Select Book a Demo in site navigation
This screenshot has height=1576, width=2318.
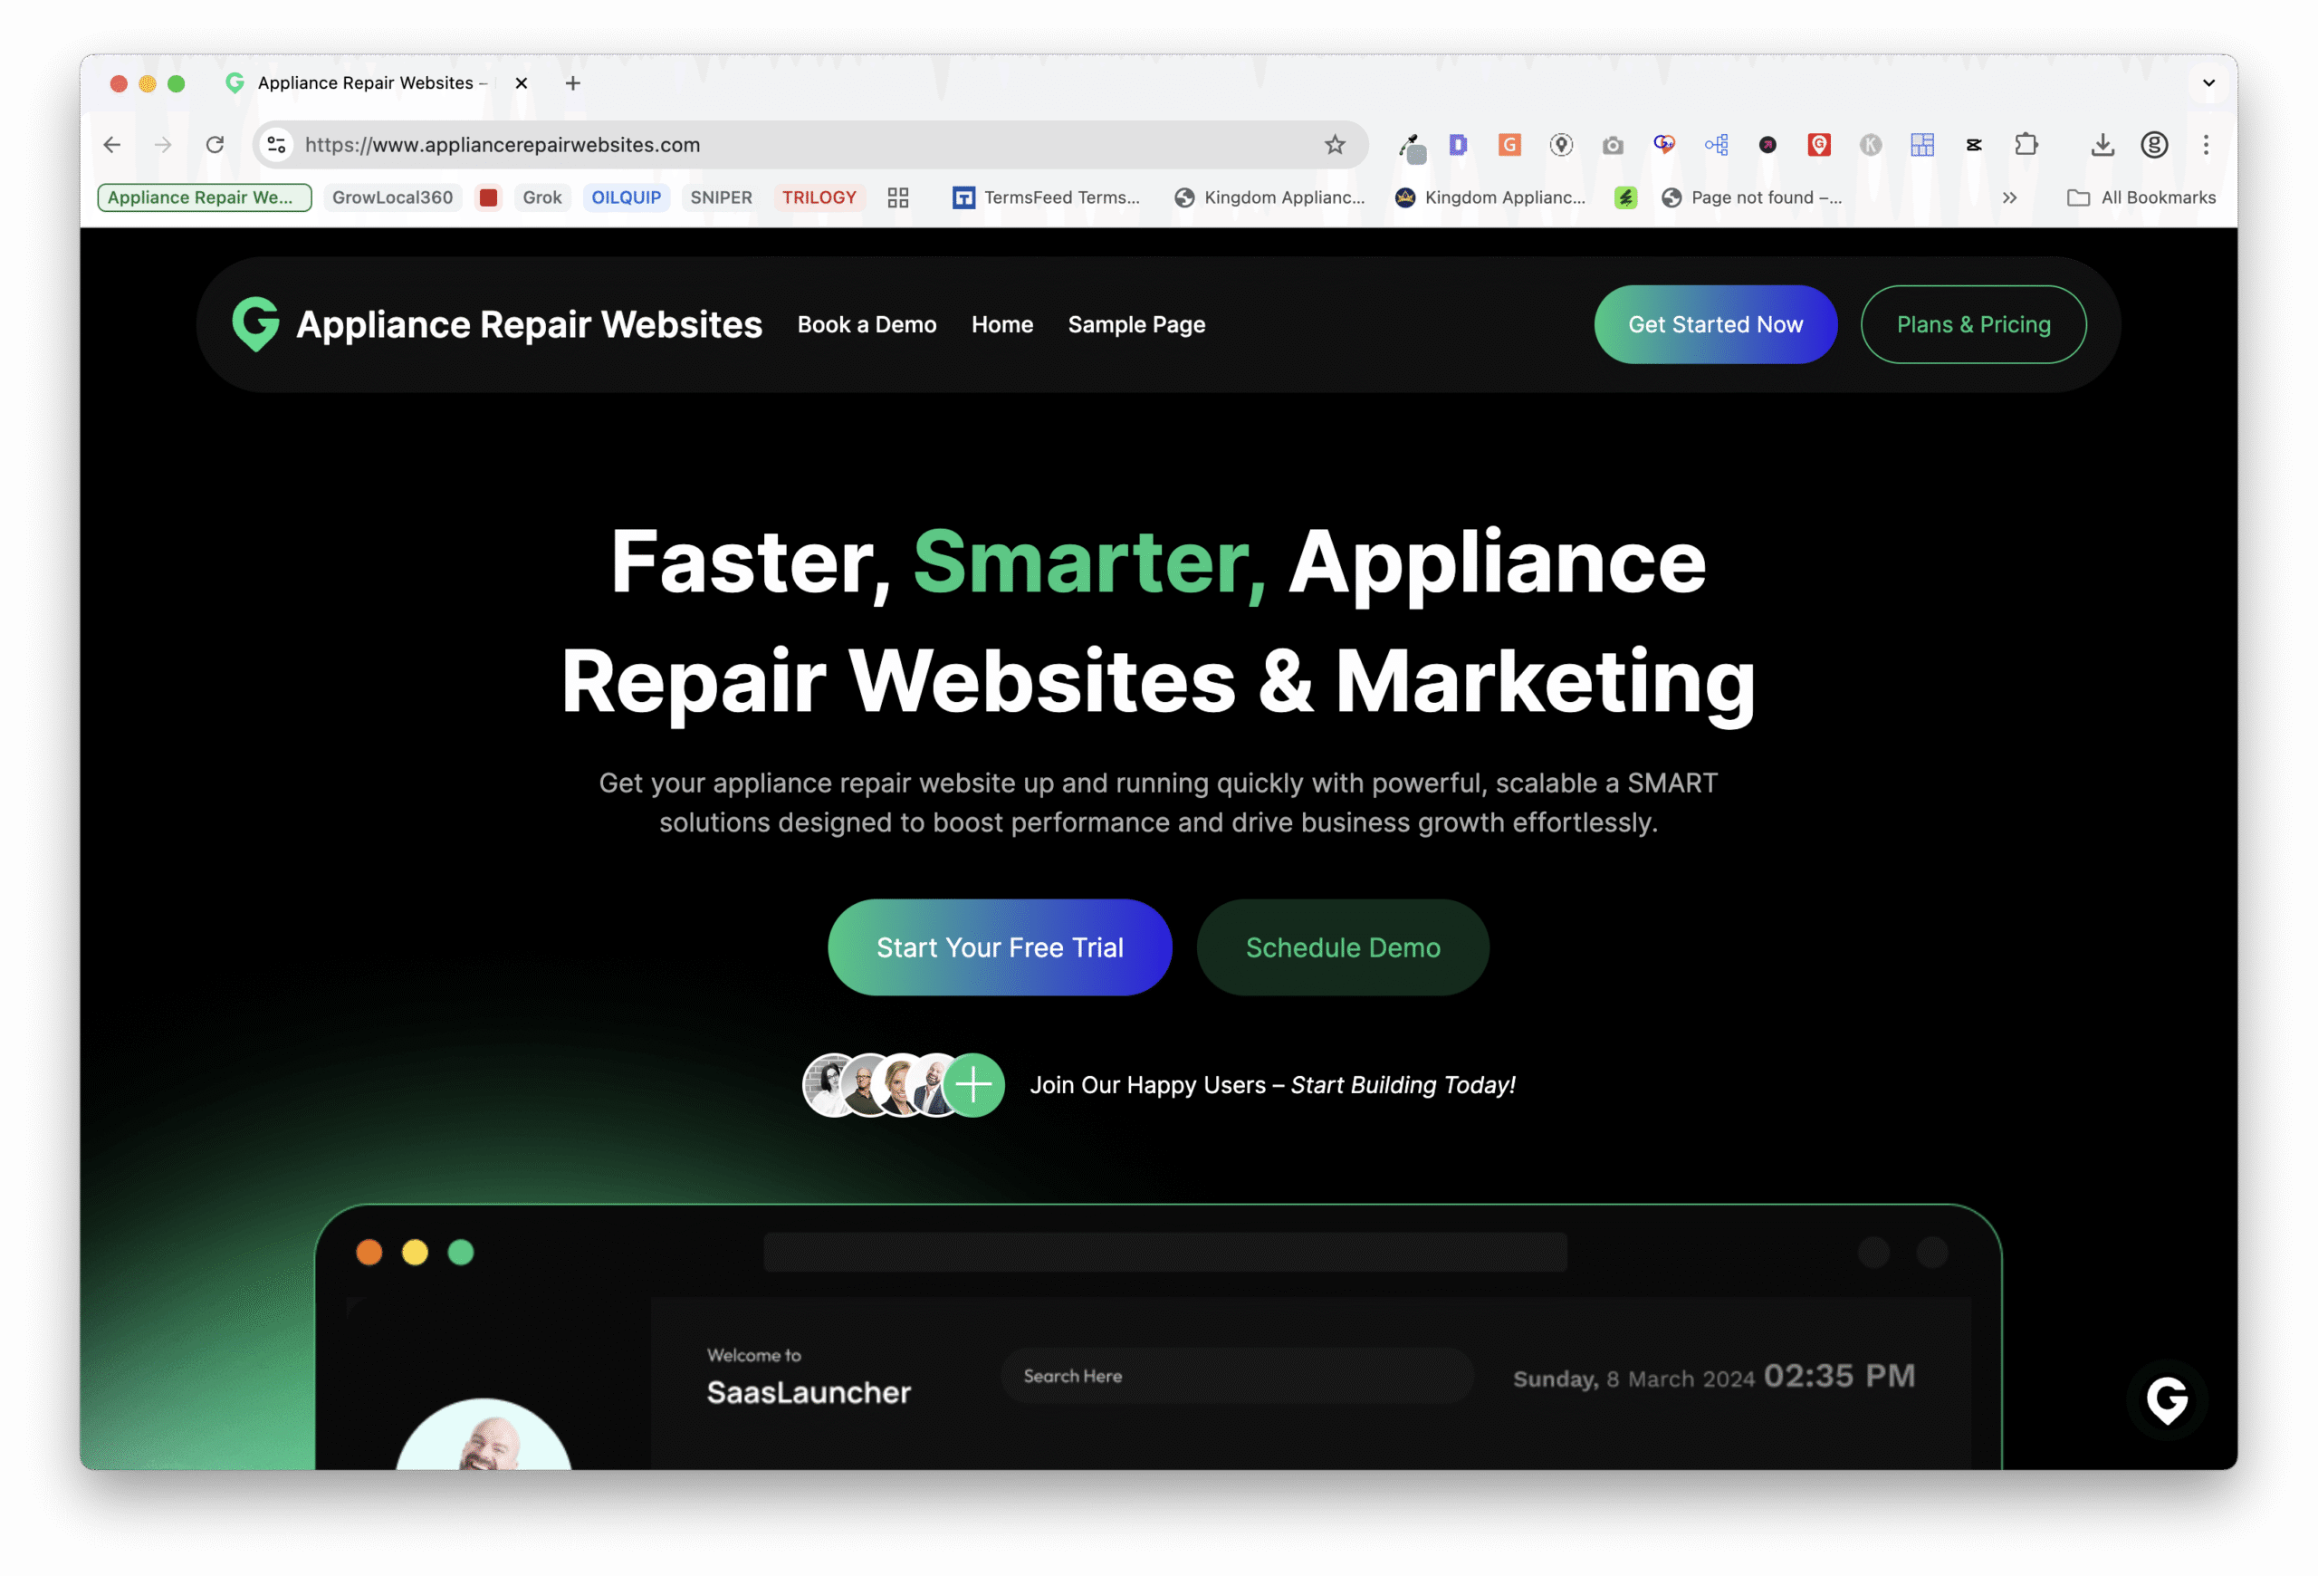click(867, 324)
